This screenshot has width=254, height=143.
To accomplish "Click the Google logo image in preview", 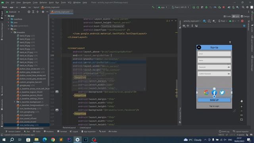I will [206, 93].
